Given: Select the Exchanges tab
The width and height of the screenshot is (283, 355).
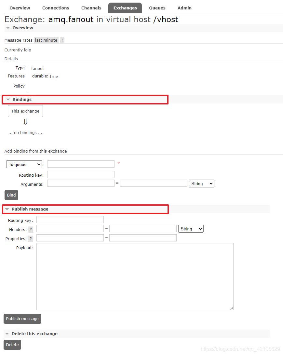Looking at the screenshot, I should (x=125, y=8).
